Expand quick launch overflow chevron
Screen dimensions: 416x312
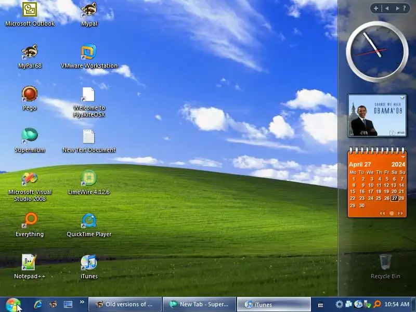click(82, 302)
